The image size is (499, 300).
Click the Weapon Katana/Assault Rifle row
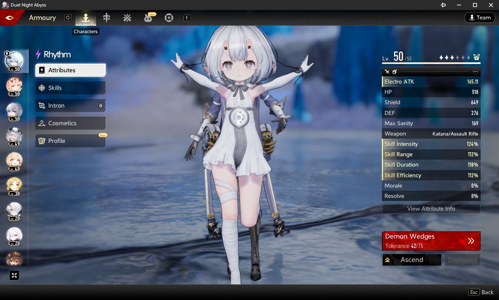pyautogui.click(x=431, y=134)
